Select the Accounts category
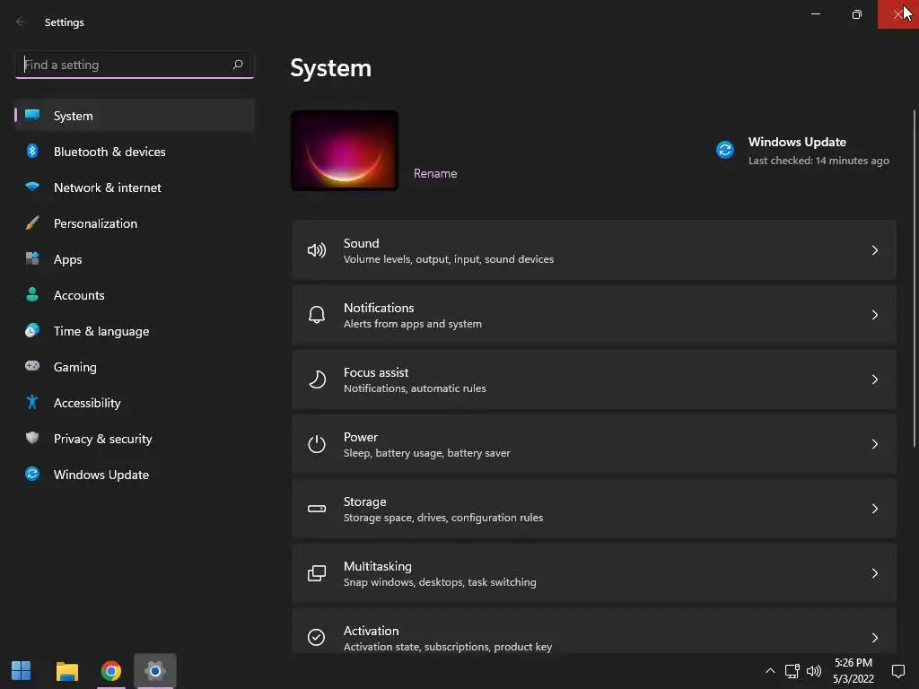The image size is (919, 689). (135, 295)
